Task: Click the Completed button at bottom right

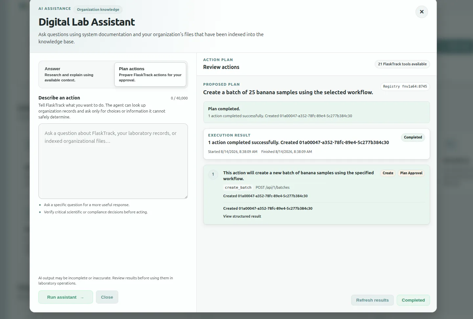Action: click(x=413, y=300)
